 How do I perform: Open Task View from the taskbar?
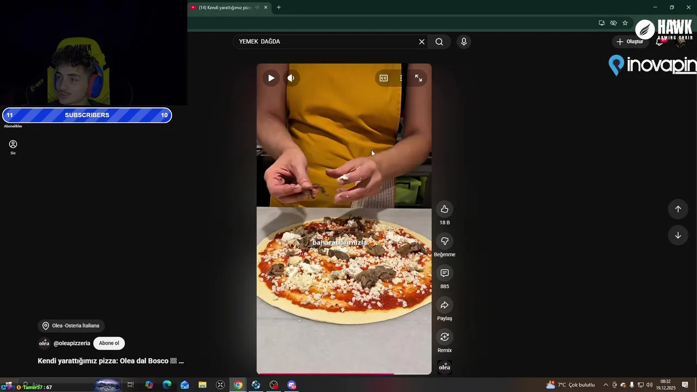(x=131, y=385)
